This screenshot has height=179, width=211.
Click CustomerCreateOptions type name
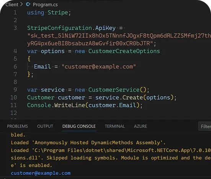point(124,51)
